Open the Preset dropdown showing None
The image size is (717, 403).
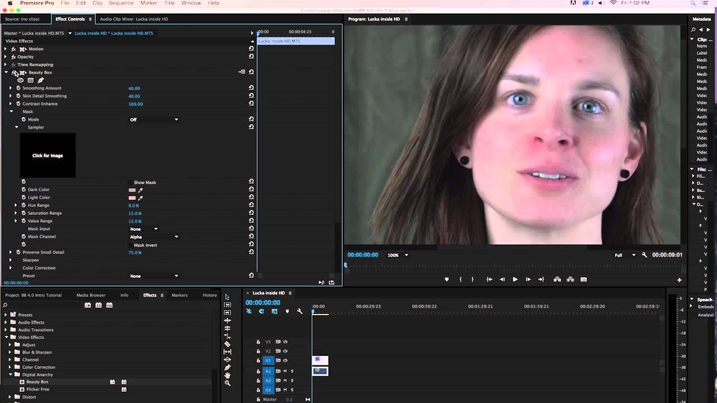click(154, 275)
